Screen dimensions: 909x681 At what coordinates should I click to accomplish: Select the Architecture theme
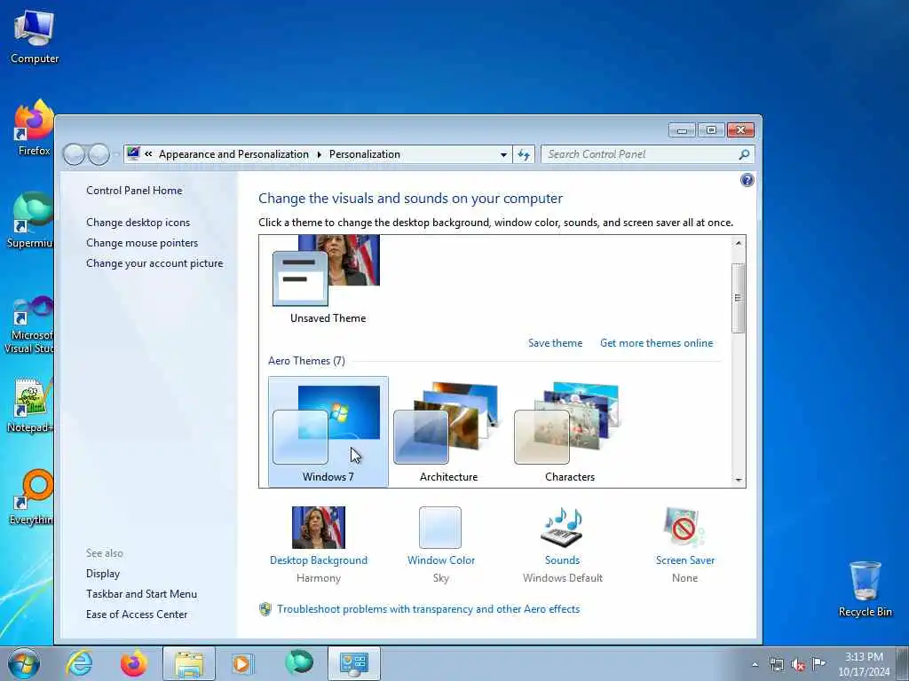click(448, 432)
